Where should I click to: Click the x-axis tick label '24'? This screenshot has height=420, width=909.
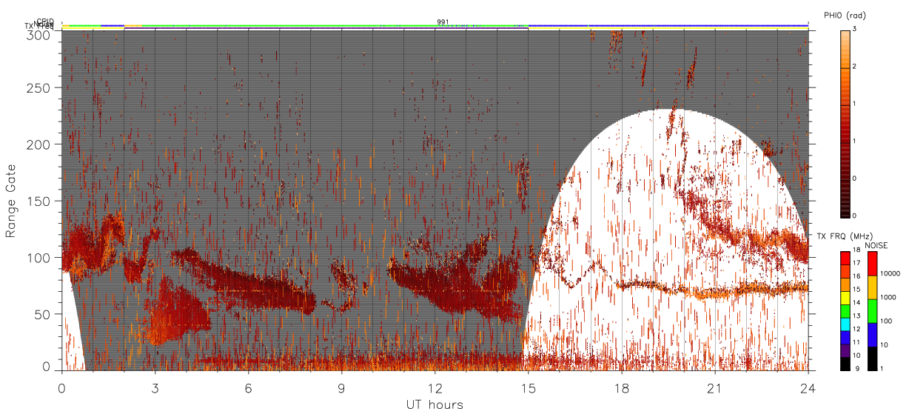[808, 387]
